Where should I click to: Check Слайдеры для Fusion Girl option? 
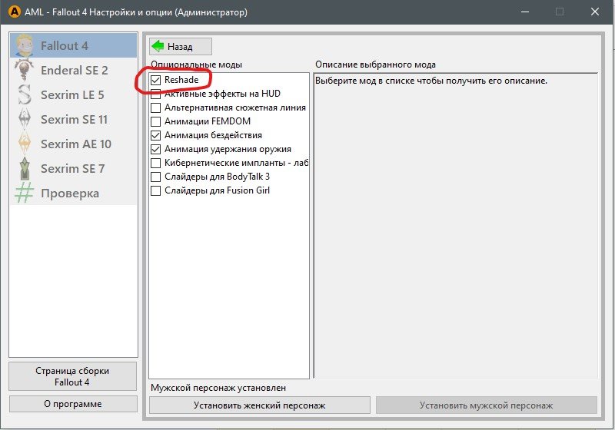pyautogui.click(x=156, y=190)
